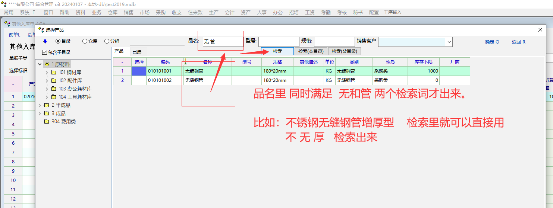The width and height of the screenshot is (553, 208).
Task: Expand the 2 半成品 tree node
Action: click(x=40, y=105)
